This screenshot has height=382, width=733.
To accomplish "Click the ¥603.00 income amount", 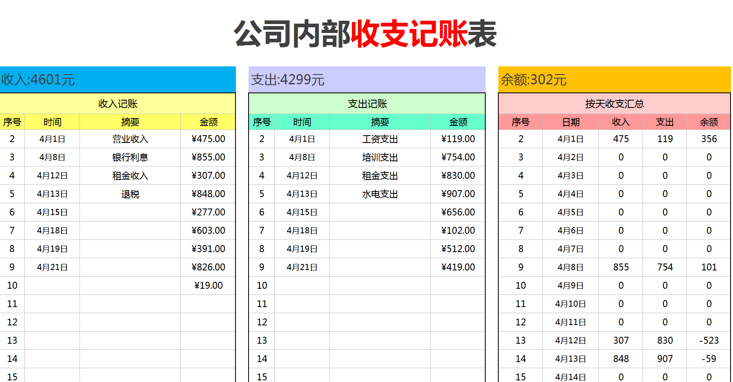I will click(x=208, y=231).
